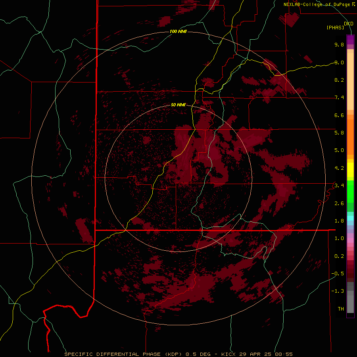Click the NEXLAB-College of DuPage credit text
This screenshot has height=357, width=357.
[x=319, y=4]
